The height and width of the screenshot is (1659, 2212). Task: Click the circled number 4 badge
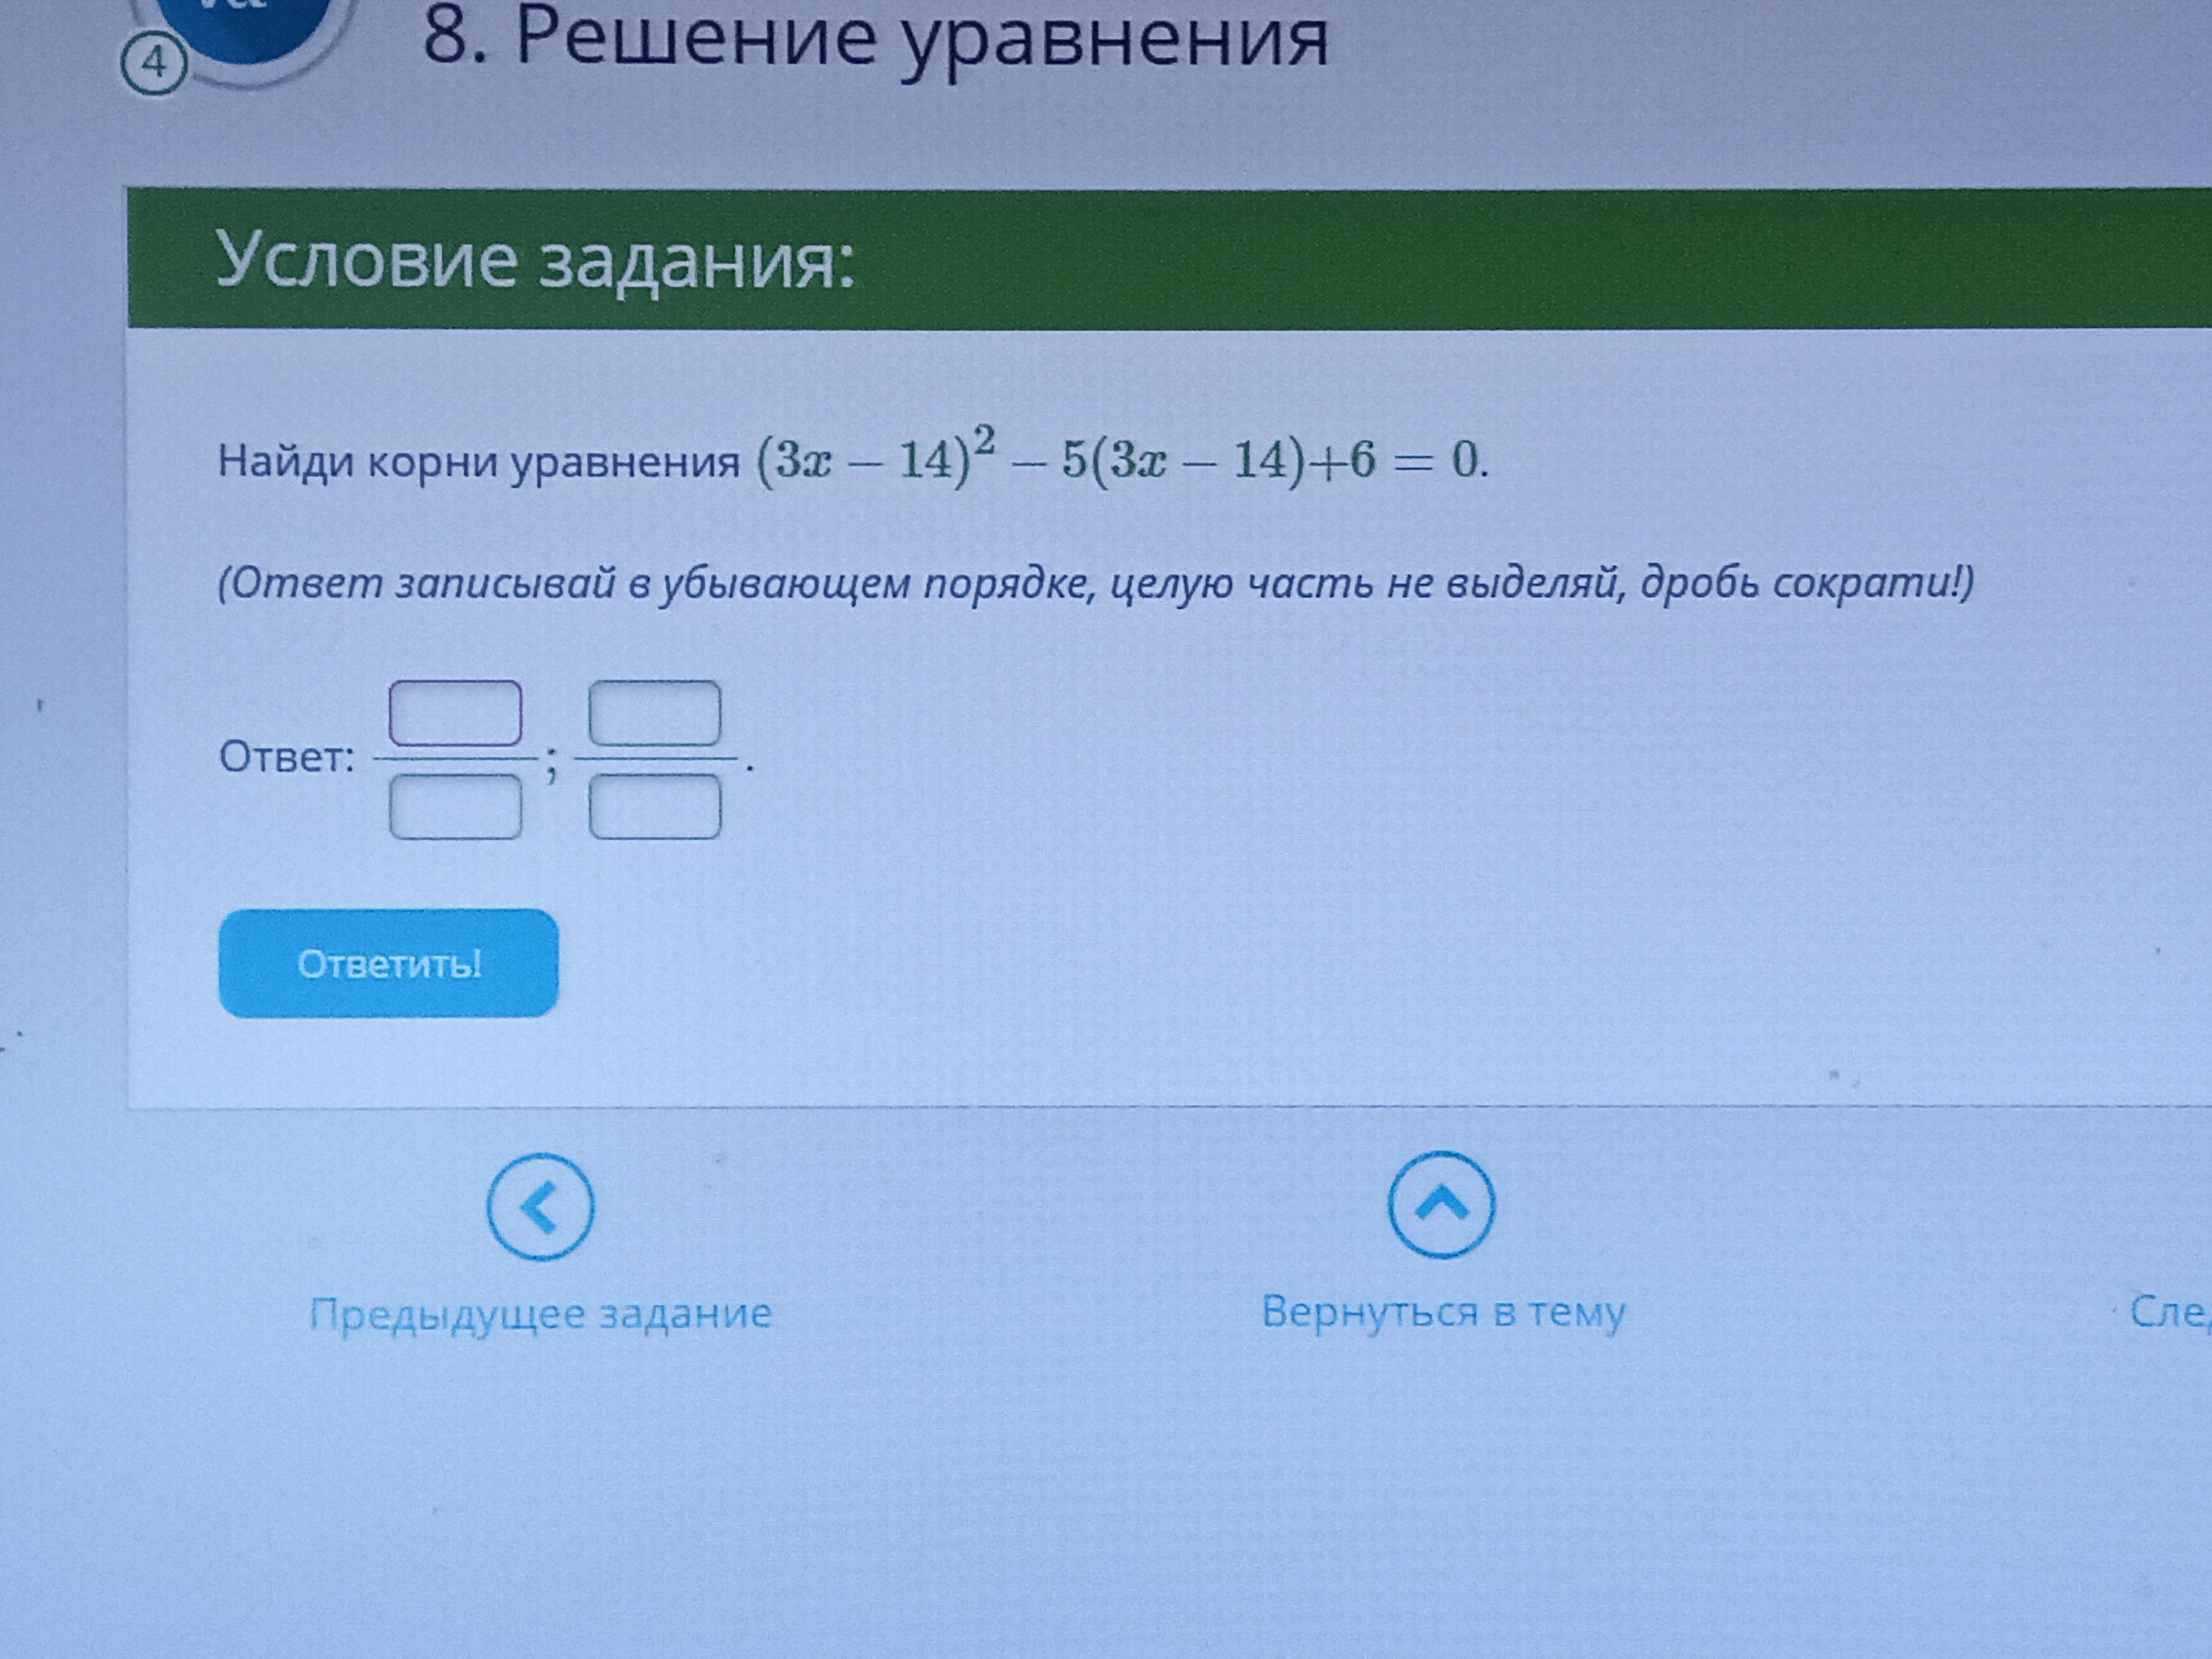(153, 63)
